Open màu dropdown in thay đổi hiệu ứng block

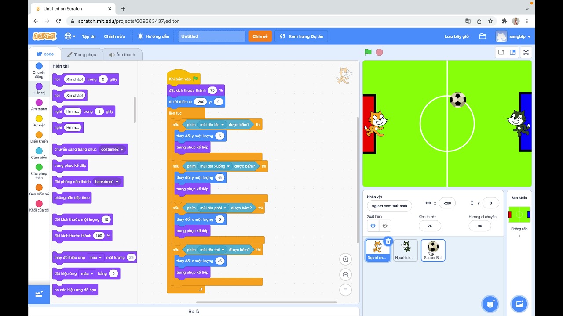95,258
